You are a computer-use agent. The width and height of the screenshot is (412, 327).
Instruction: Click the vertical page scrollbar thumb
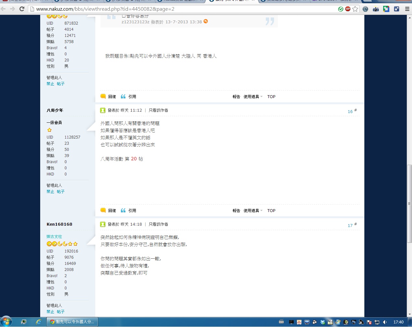[x=409, y=203]
